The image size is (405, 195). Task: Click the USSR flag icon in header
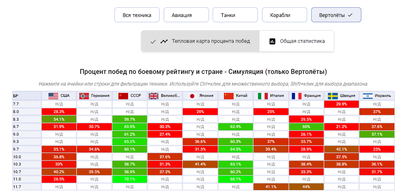(124, 96)
